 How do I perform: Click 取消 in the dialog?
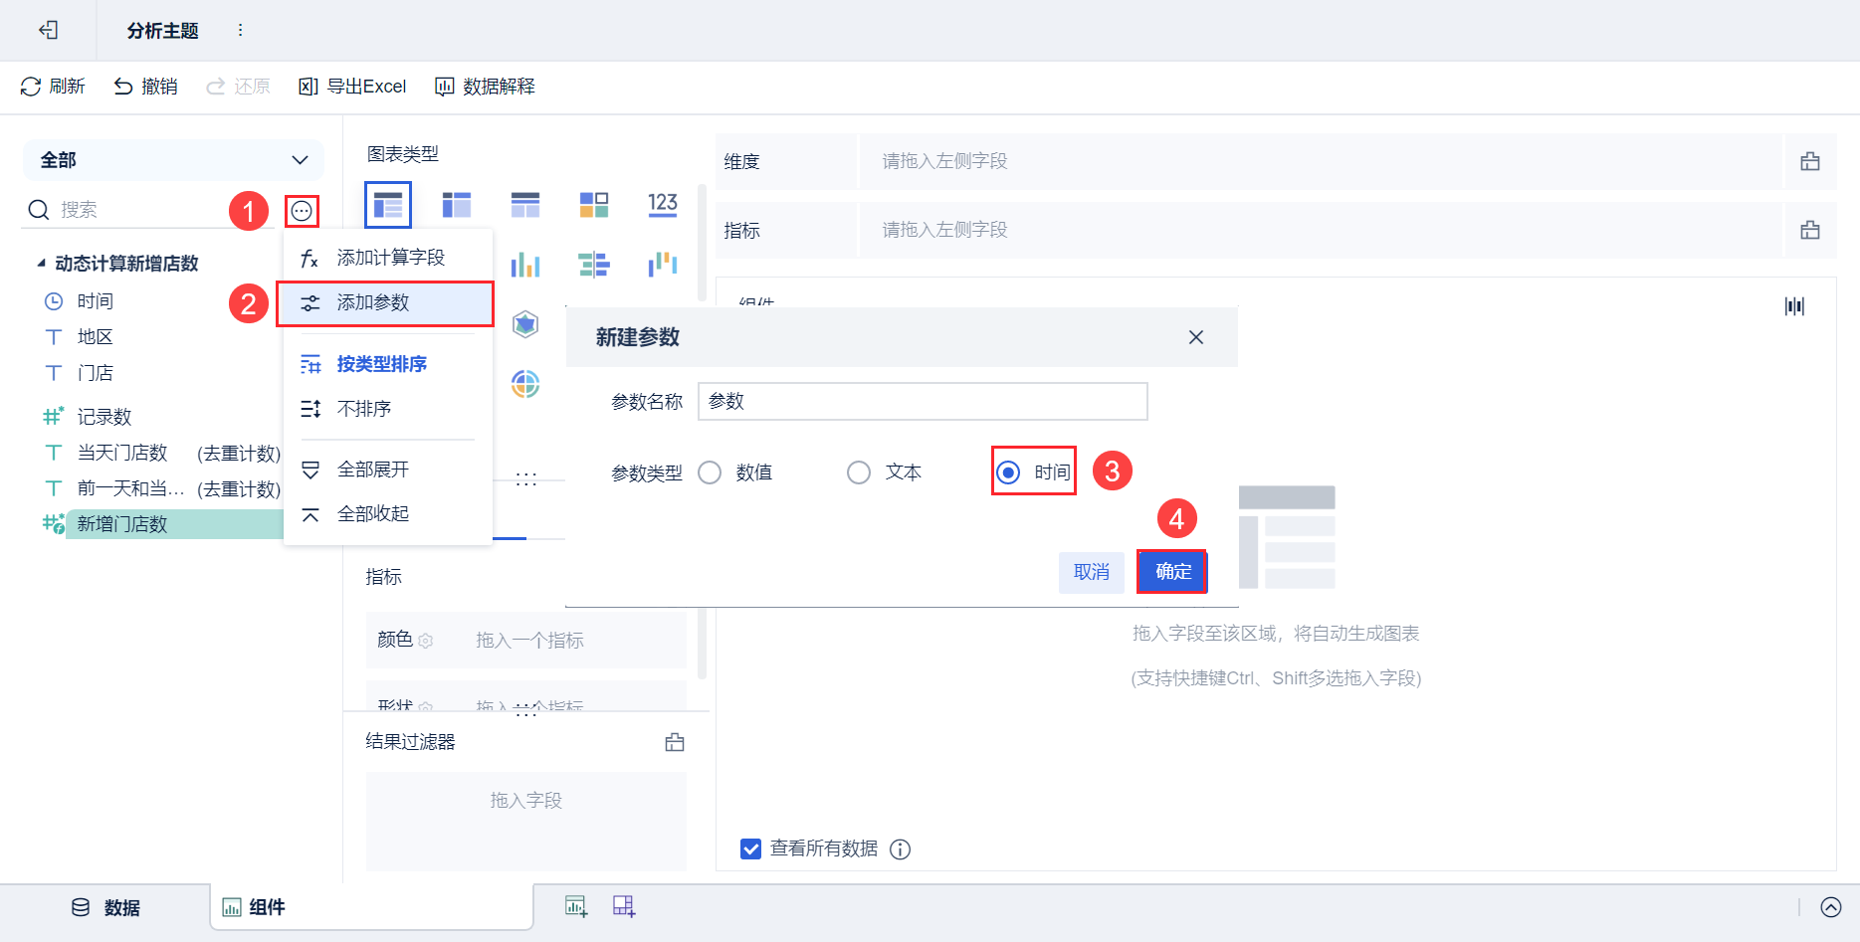click(1092, 572)
